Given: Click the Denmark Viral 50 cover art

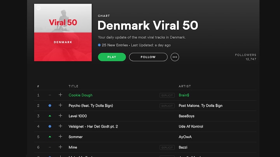Looking at the screenshot, I should (x=63, y=33).
